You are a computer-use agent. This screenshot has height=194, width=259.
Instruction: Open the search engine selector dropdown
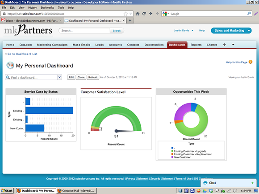pos(166,14)
